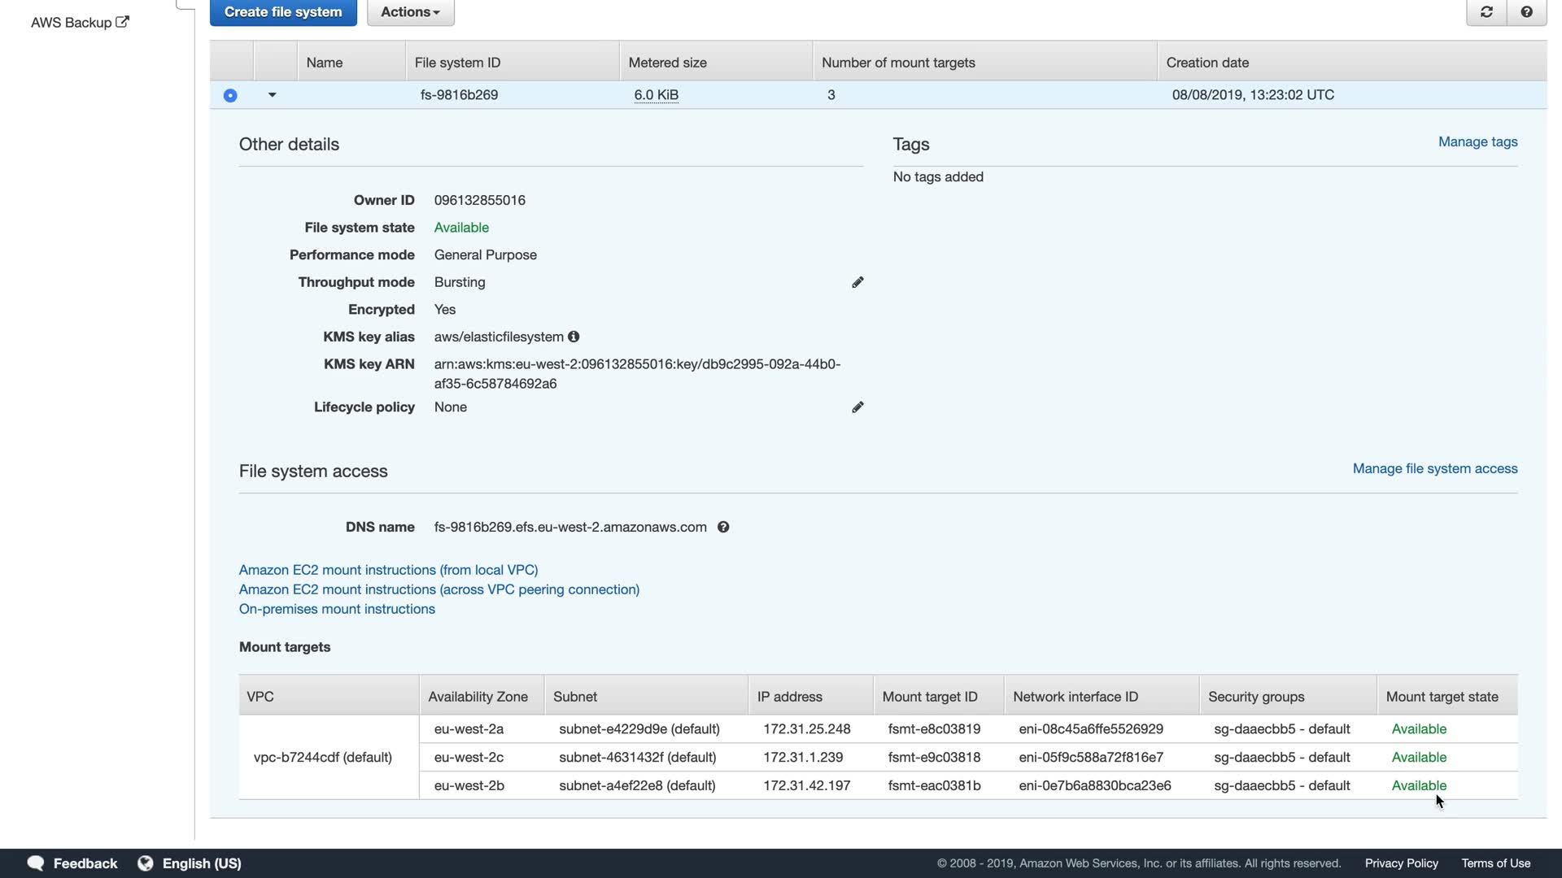Click info icon beside KMS key alias
This screenshot has height=878, width=1562.
(574, 337)
